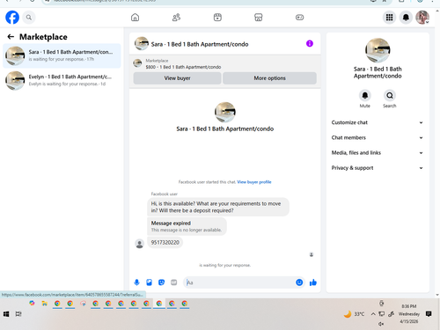The height and width of the screenshot is (330, 440).
Task: Open the Facebook logo home link
Action: point(12,18)
